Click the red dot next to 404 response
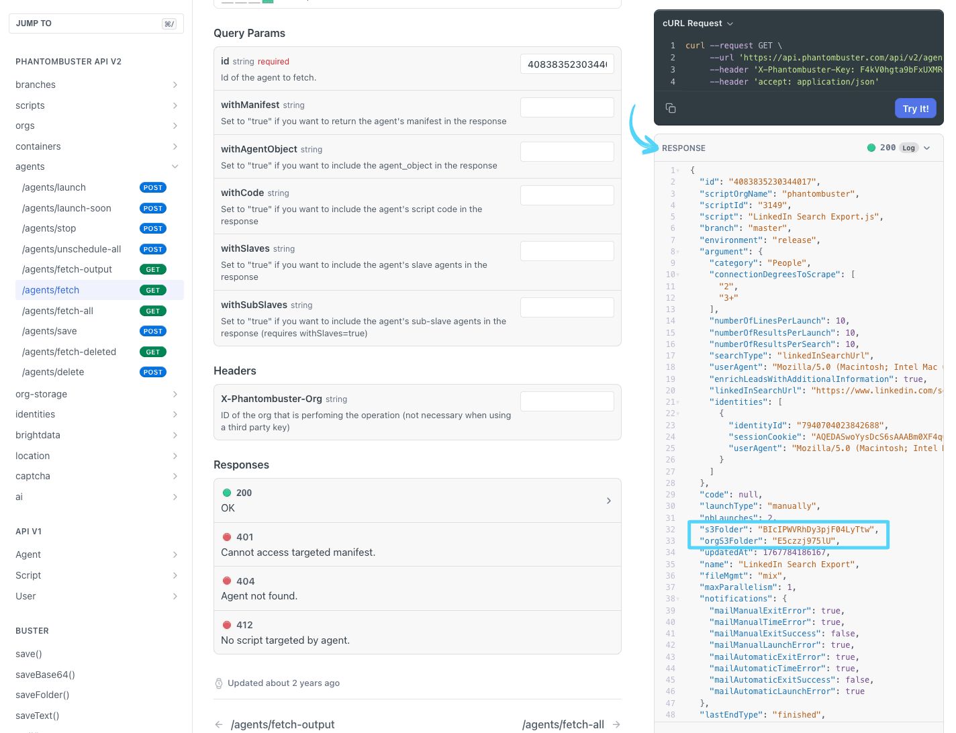Viewport: 956px width, 733px height. click(x=228, y=581)
